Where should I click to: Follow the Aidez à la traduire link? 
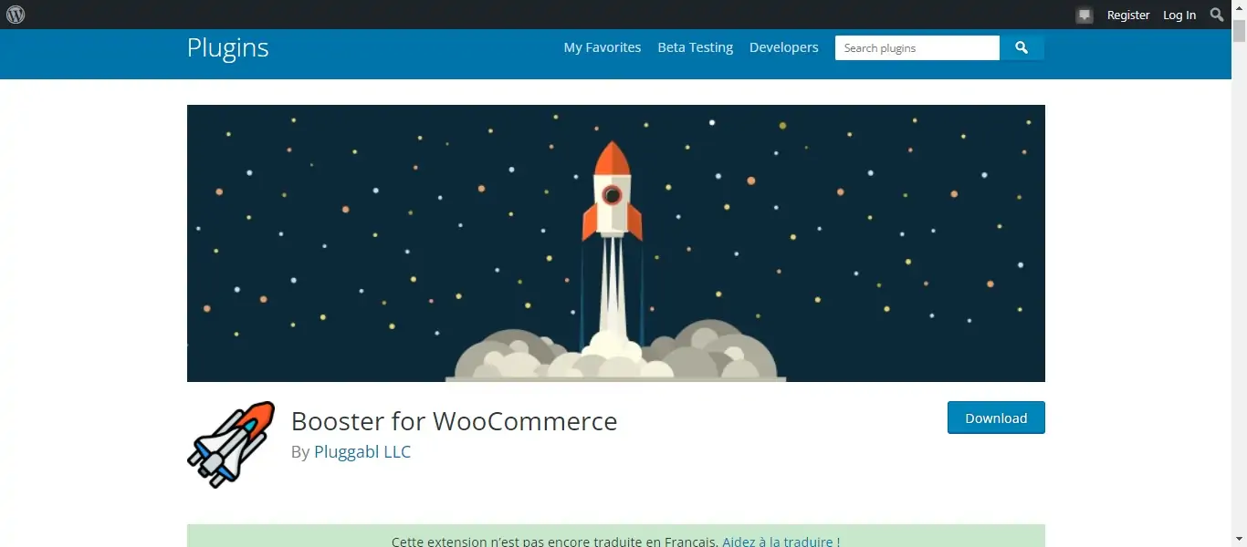tap(781, 541)
